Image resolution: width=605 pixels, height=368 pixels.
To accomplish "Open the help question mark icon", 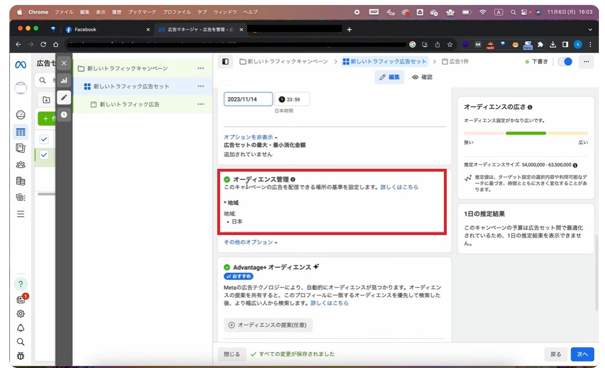I will point(20,284).
